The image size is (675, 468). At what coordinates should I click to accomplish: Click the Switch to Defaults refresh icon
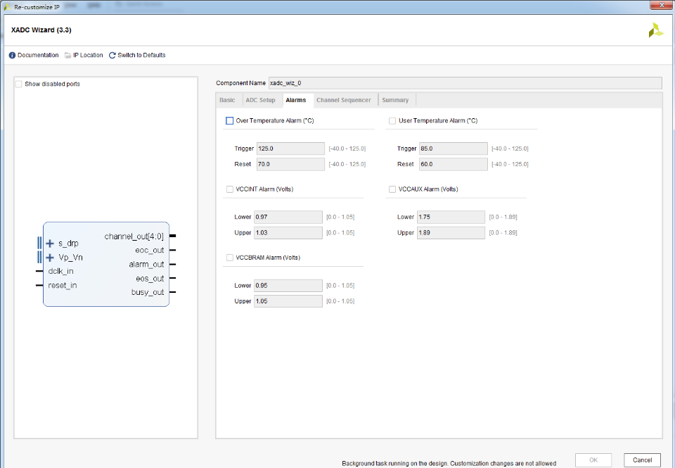point(112,55)
